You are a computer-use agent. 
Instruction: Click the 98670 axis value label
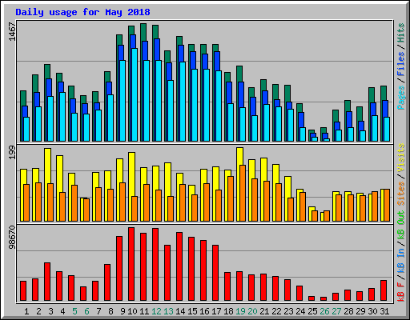pyautogui.click(x=12, y=238)
